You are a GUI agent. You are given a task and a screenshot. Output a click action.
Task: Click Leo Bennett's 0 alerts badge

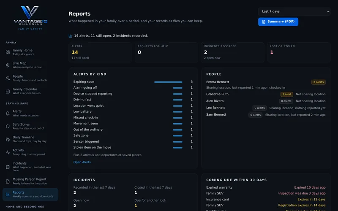click(x=259, y=108)
